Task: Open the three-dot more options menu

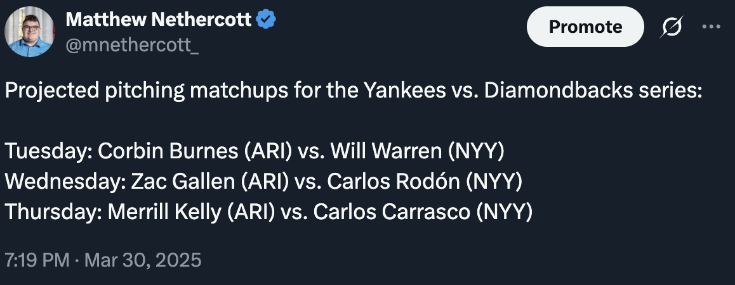Action: (711, 27)
